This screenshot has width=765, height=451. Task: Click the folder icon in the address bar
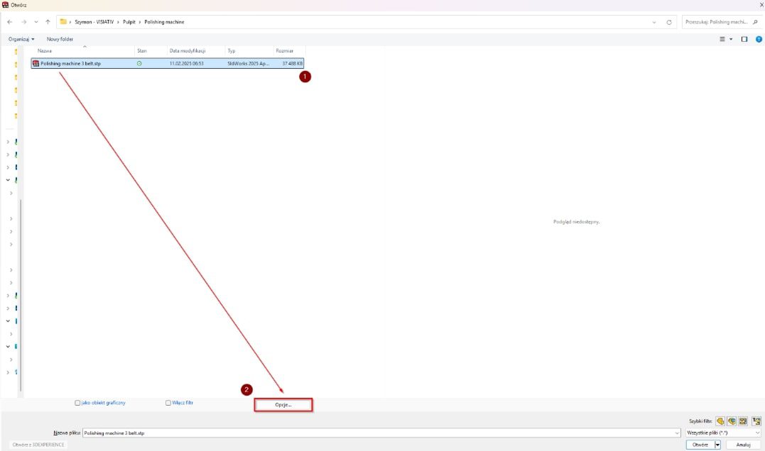coord(63,21)
